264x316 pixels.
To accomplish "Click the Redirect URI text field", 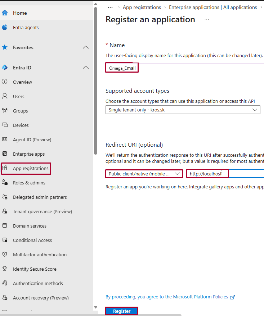I will click(x=225, y=174).
